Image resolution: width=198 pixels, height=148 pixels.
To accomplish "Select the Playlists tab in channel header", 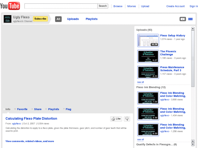I will point(92,19).
